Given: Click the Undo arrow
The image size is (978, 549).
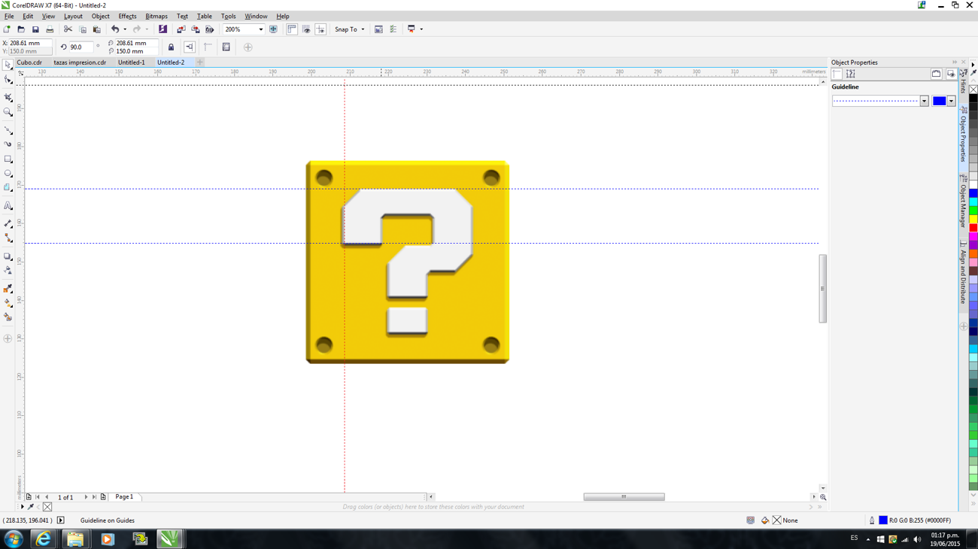Looking at the screenshot, I should click(x=115, y=29).
